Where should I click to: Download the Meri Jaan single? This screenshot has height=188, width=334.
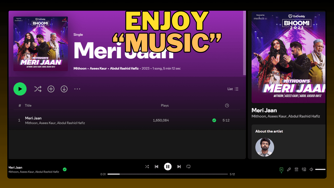(x=64, y=89)
